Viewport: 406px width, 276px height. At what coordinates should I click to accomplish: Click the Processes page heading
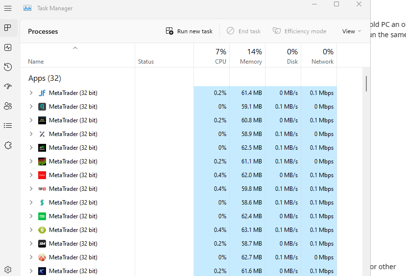(43, 31)
